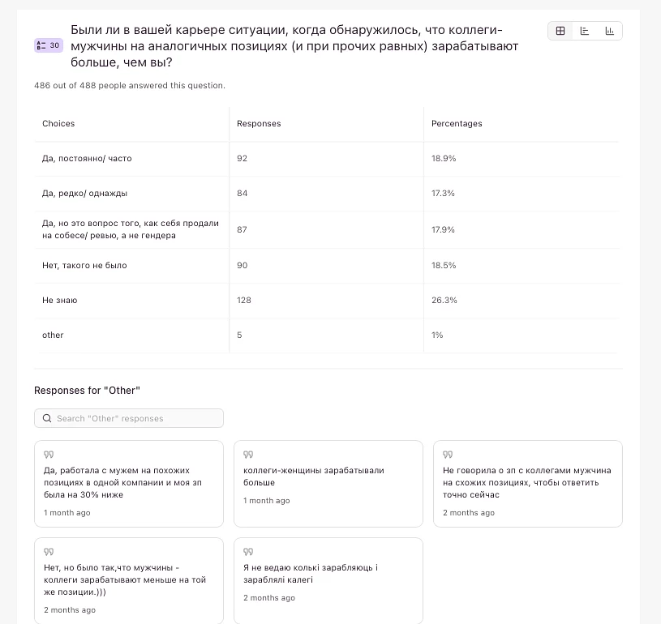The height and width of the screenshot is (624, 661).
Task: Click the Choices column header
Action: 58,124
